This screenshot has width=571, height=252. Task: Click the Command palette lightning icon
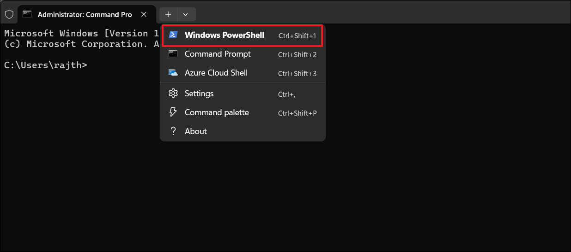173,112
